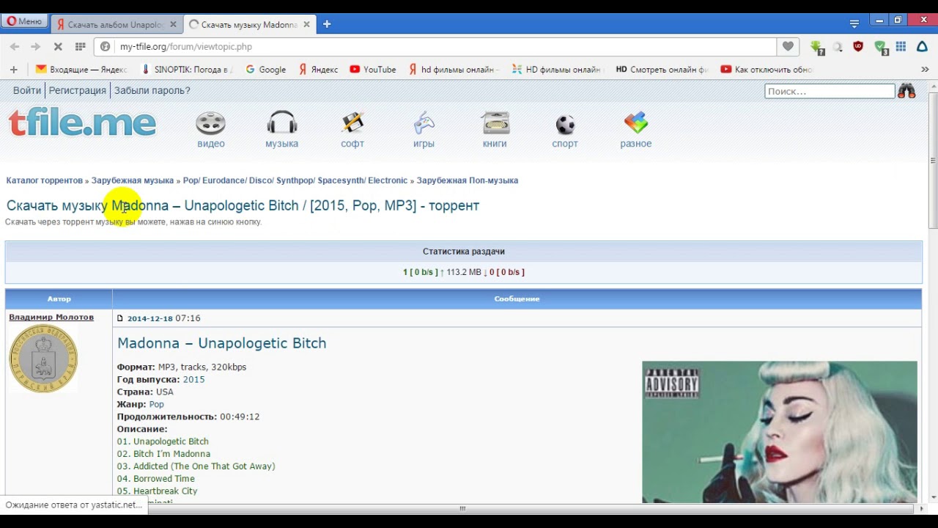Open the green shield extension with badge
Viewport: 938px width, 528px height.
click(881, 47)
